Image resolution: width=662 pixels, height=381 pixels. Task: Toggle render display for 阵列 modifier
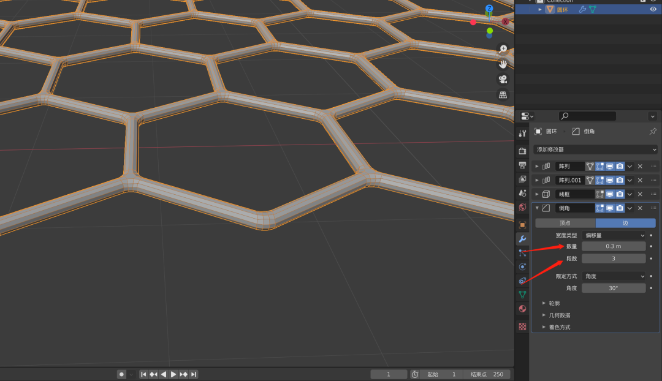pos(620,166)
